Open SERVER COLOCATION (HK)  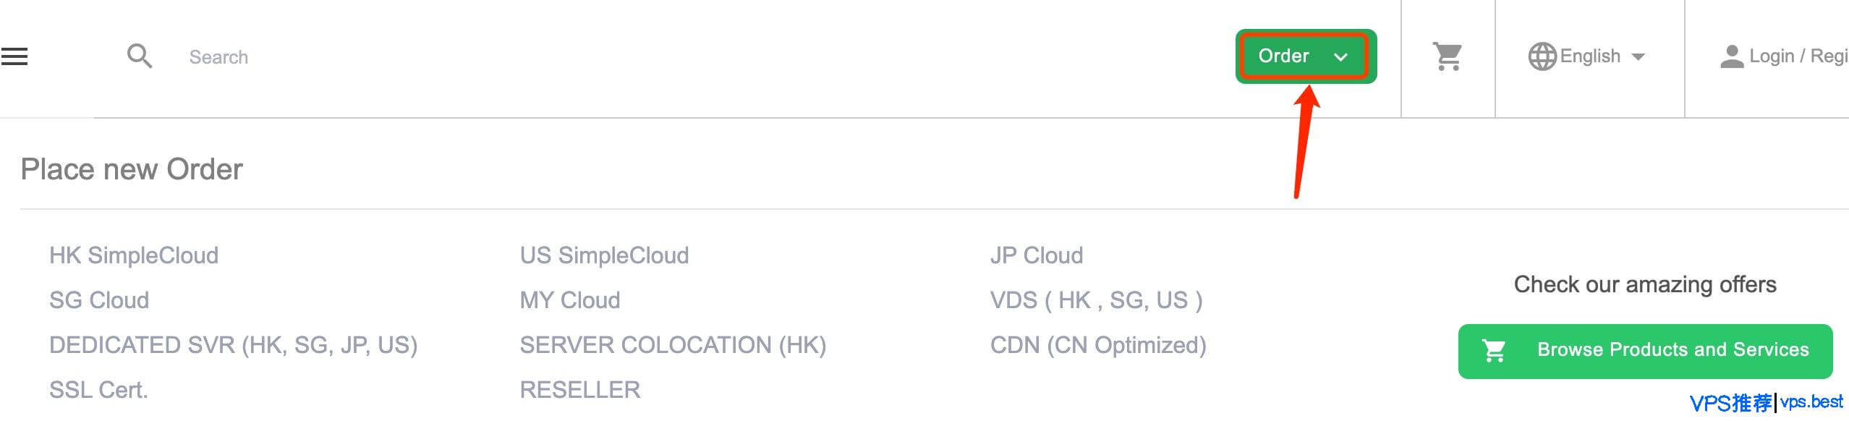(674, 345)
